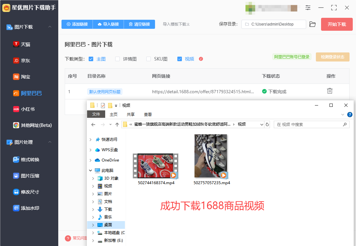
Task: Go back in the Explorer window
Action: pyautogui.click(x=93, y=125)
